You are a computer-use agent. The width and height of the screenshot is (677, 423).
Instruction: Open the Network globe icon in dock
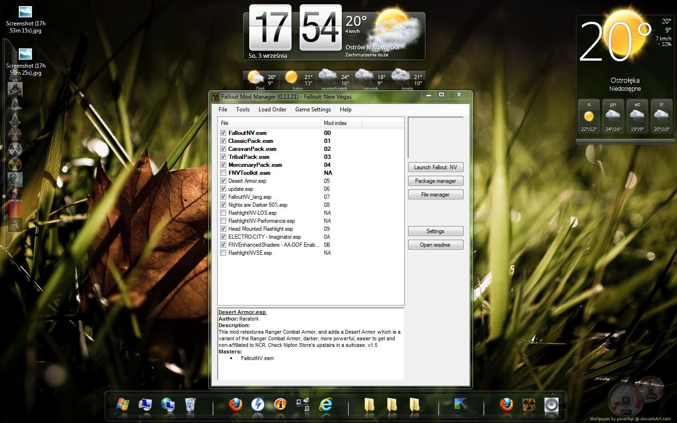168,404
